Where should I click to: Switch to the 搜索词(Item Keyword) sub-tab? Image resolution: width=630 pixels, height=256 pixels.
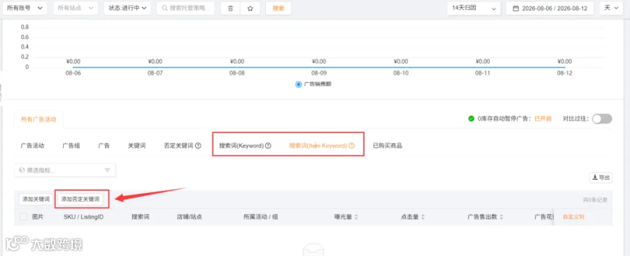coord(318,145)
